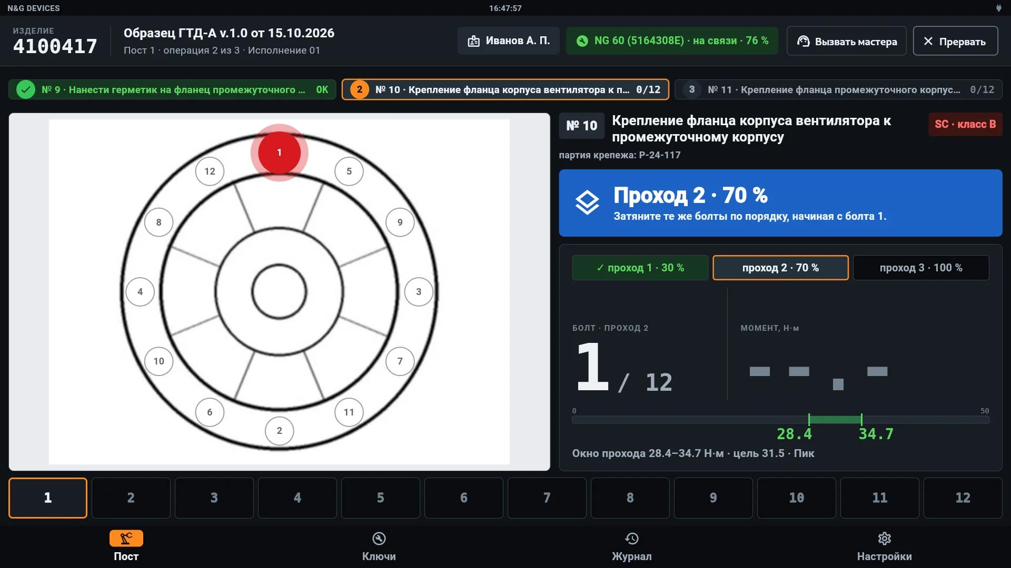This screenshot has width=1011, height=568.
Task: Click the green checkmark of step № 9
Action: [x=25, y=89]
